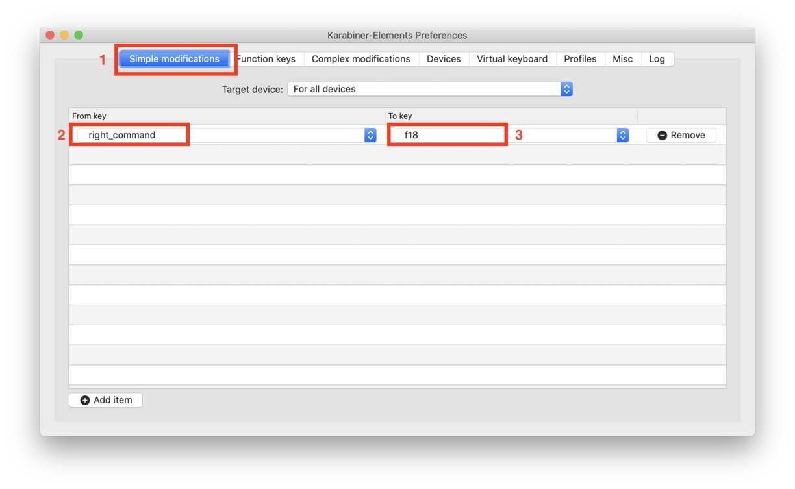This screenshot has height=489, width=795.
Task: Click the From key dropdown chevron arrows
Action: (x=370, y=135)
